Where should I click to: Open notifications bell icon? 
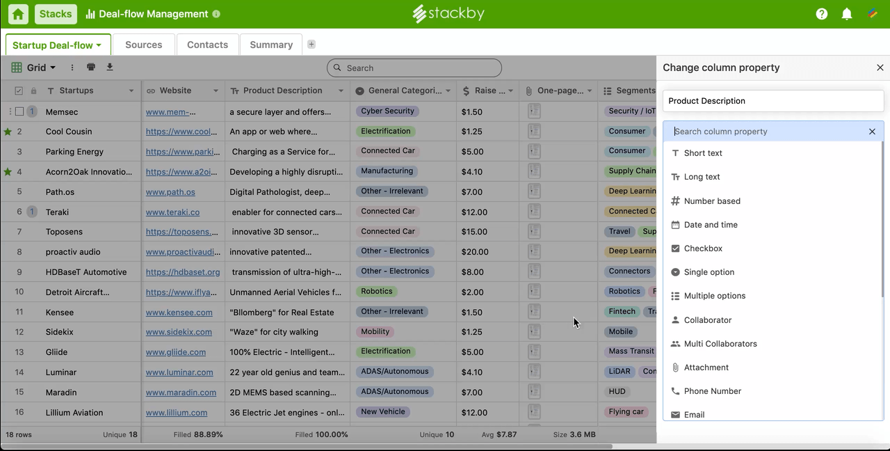click(x=847, y=14)
